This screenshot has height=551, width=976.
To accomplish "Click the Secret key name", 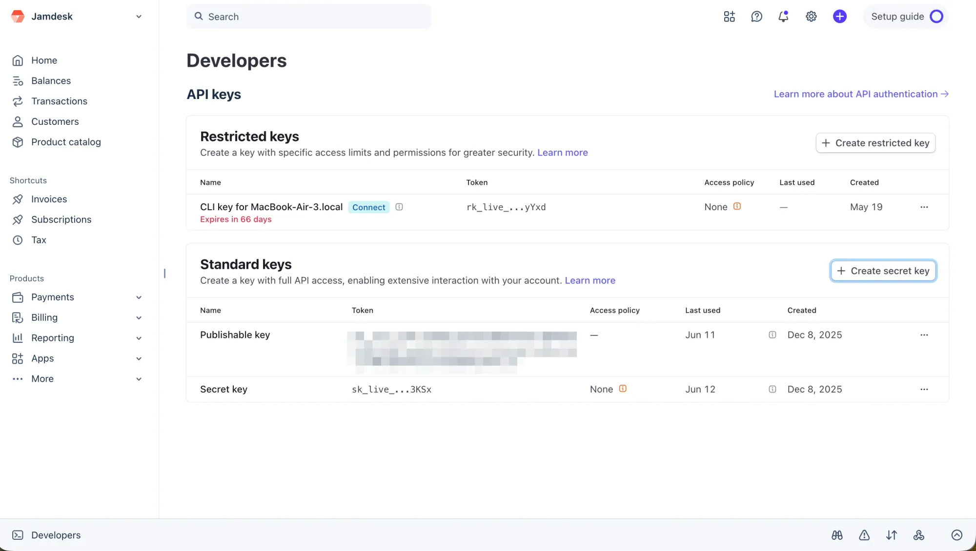I will pyautogui.click(x=224, y=390).
